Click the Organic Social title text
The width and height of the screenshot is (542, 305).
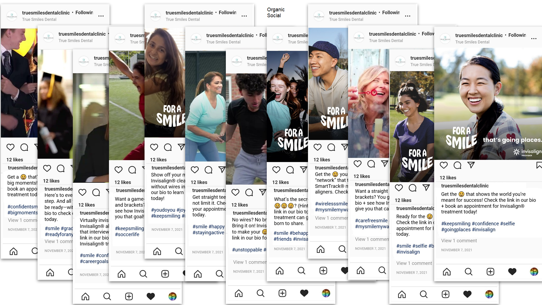(x=276, y=13)
